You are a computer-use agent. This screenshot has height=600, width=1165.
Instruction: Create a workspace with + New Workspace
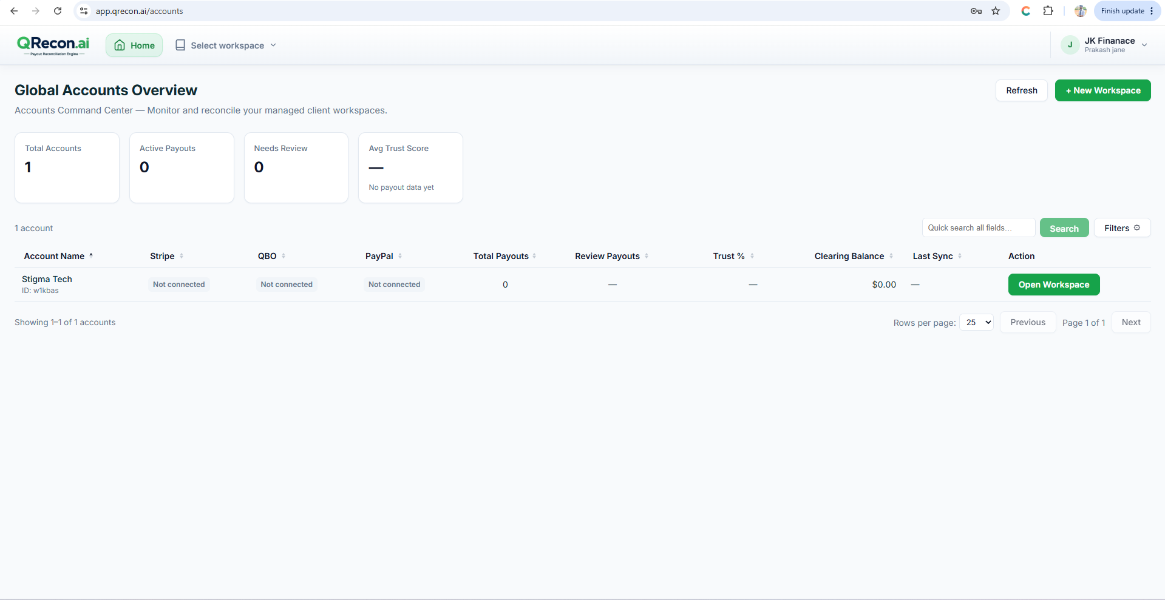click(x=1102, y=90)
